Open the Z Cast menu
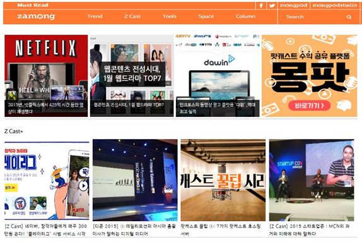The width and height of the screenshot is (362, 242). (132, 16)
